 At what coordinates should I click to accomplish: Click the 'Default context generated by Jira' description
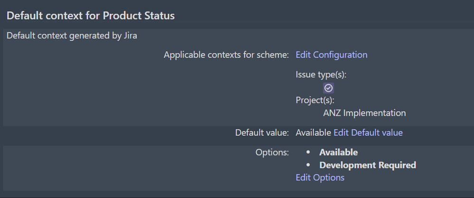(72, 36)
